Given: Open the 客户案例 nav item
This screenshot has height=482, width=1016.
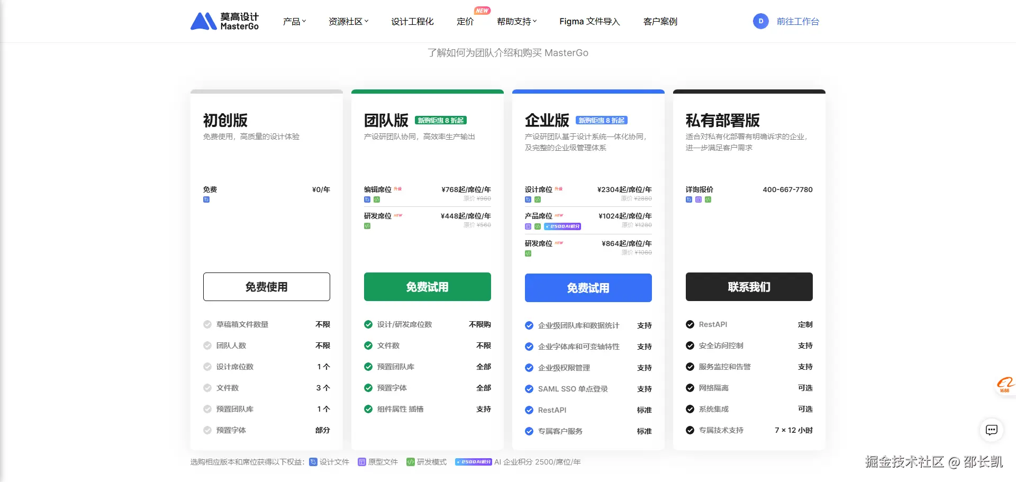Looking at the screenshot, I should click(x=660, y=22).
